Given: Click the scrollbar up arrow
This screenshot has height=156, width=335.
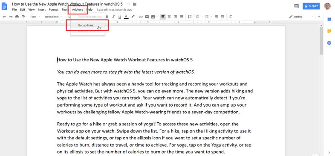Looking at the screenshot, I should [x=321, y=25].
